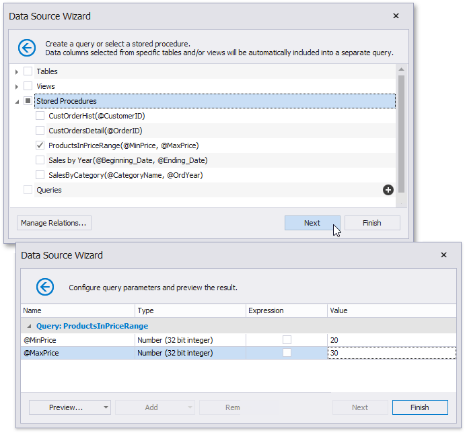465x433 pixels.
Task: Click the plus icon beside Queries
Action: pos(388,191)
